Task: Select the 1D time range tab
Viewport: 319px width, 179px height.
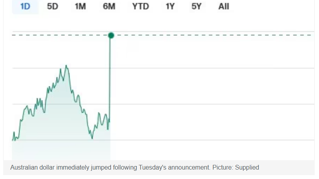Action: (25, 7)
